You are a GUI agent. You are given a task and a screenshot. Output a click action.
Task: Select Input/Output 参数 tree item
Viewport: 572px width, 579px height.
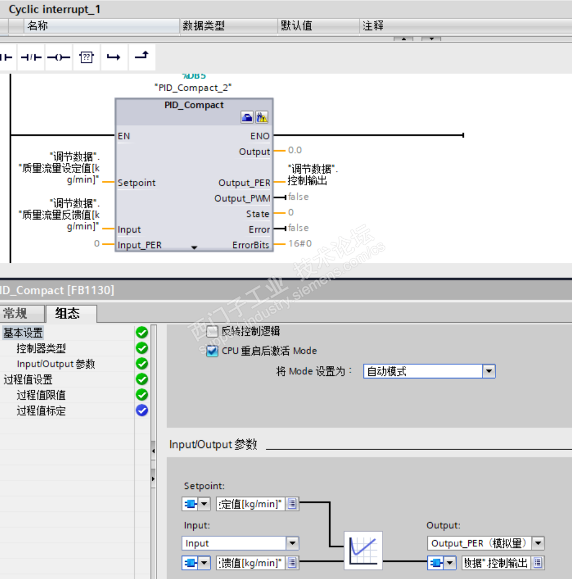pos(56,364)
